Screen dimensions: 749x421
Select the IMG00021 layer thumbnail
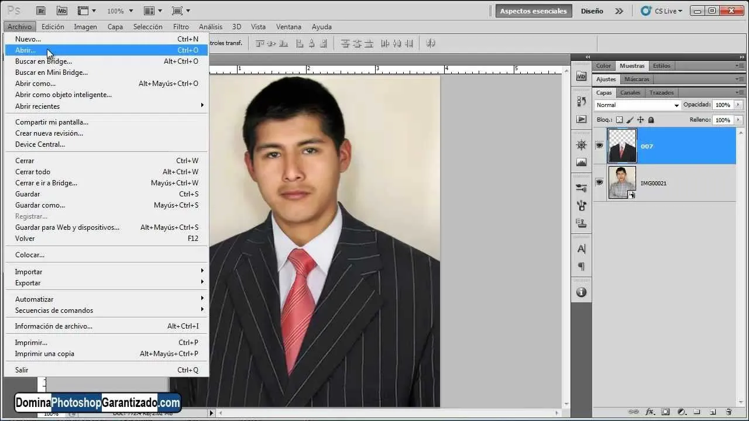pyautogui.click(x=622, y=182)
